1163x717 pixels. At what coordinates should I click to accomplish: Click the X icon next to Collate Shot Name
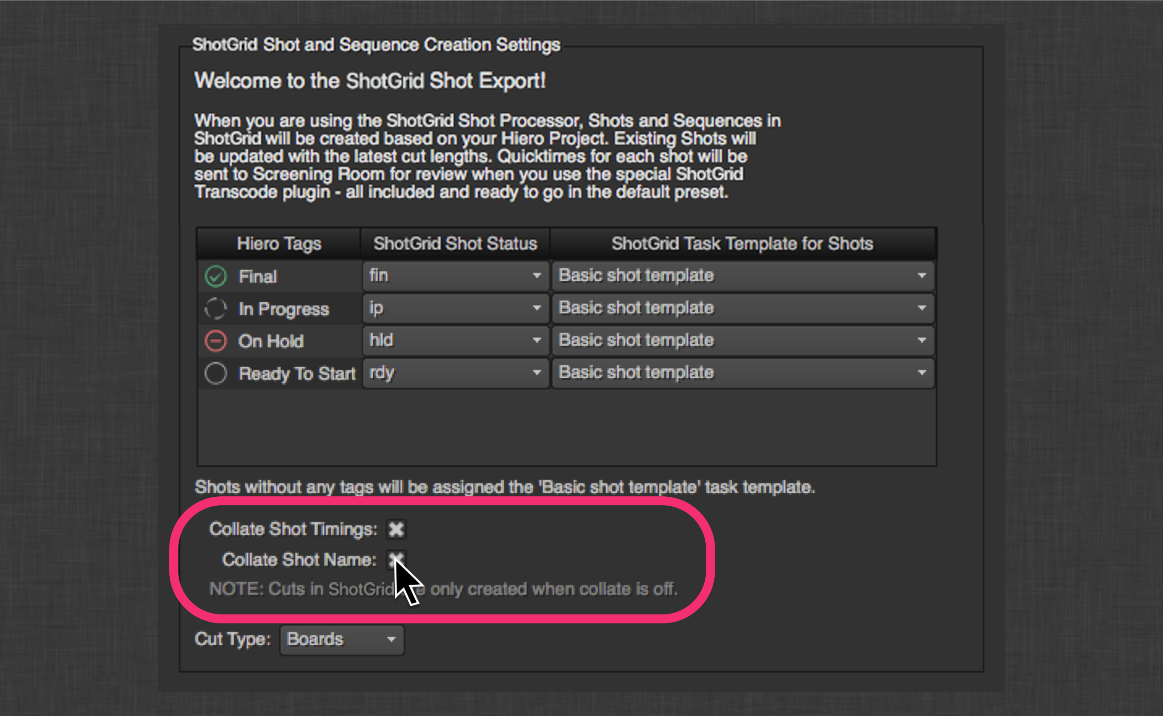[x=396, y=558]
